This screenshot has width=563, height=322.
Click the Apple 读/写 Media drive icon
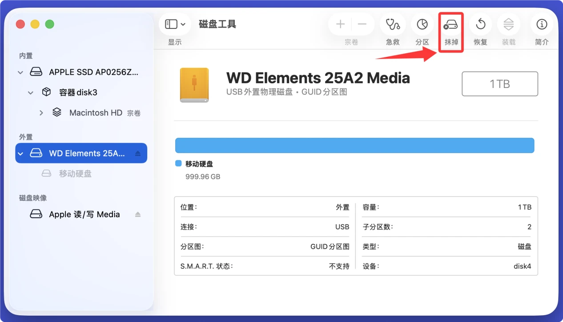(x=36, y=215)
